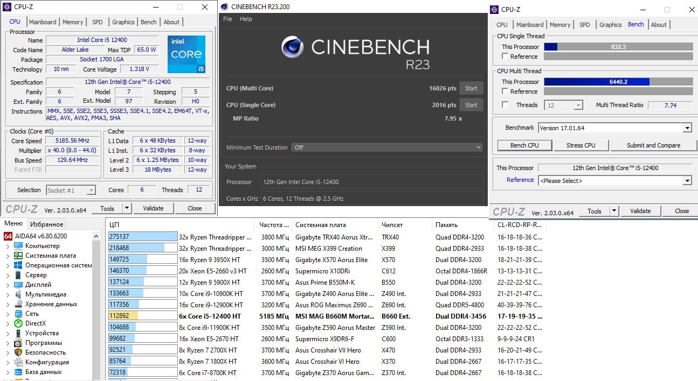698x381 pixels.
Task: Click the Хранение данных drive icon
Action: pos(18,304)
